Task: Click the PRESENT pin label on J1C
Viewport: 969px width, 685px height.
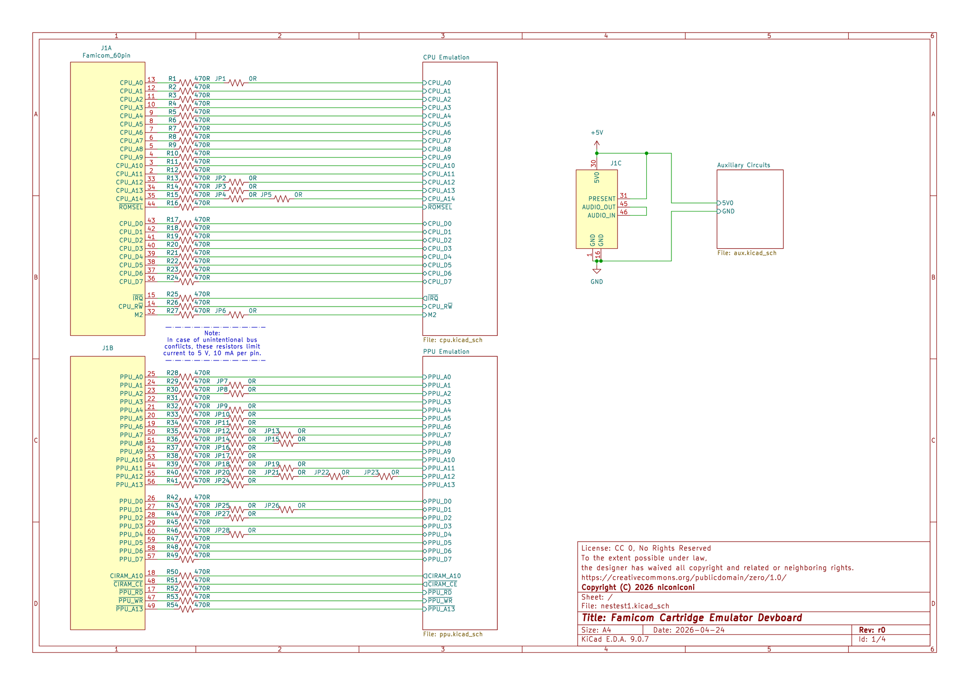Action: tap(602, 199)
